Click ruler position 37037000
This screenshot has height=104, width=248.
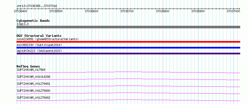pos(234,11)
